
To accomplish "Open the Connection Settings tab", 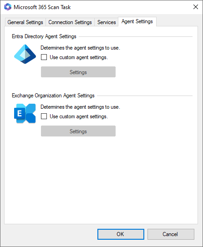I will pyautogui.click(x=70, y=22).
